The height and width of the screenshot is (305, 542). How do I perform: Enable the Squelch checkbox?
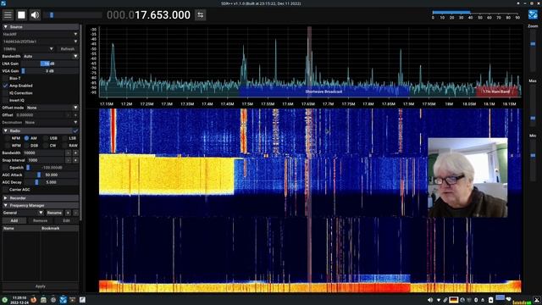point(5,168)
